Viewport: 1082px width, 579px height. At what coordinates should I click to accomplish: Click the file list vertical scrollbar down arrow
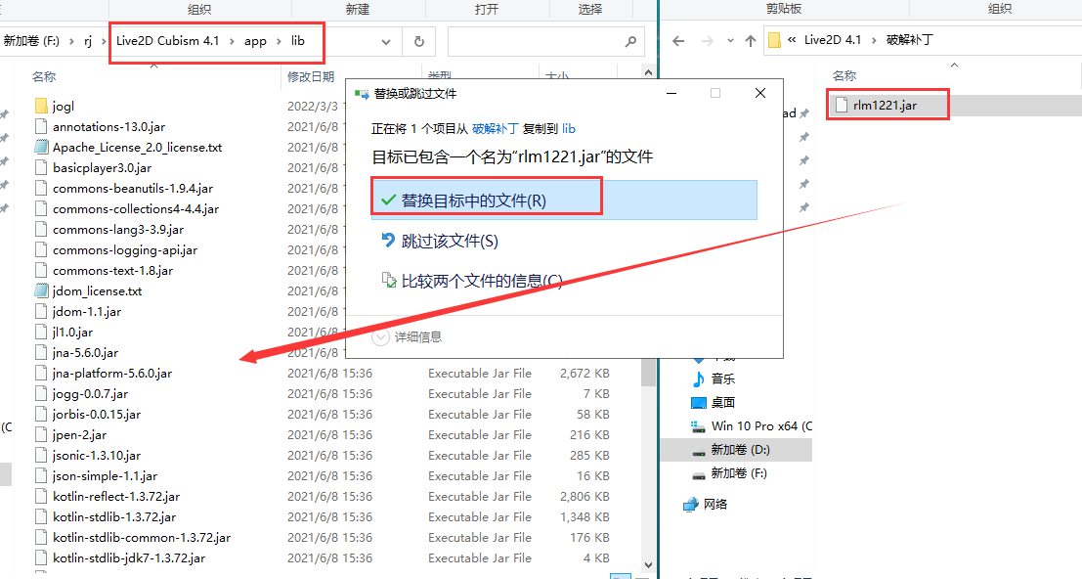click(648, 565)
